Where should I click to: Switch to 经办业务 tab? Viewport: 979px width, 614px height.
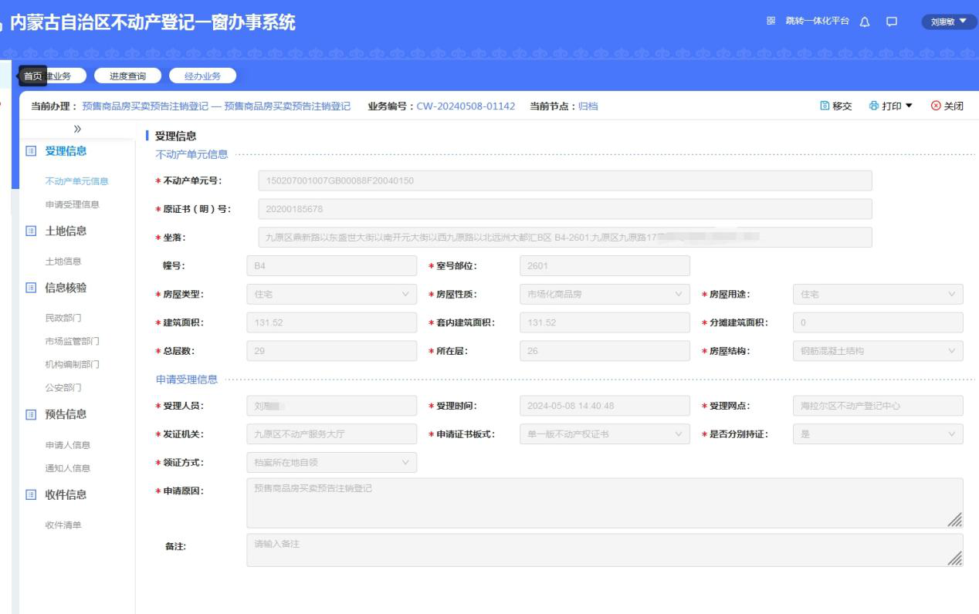pos(202,76)
